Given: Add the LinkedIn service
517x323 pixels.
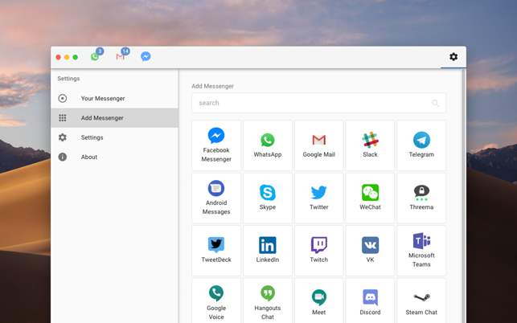Looking at the screenshot, I should 268,251.
